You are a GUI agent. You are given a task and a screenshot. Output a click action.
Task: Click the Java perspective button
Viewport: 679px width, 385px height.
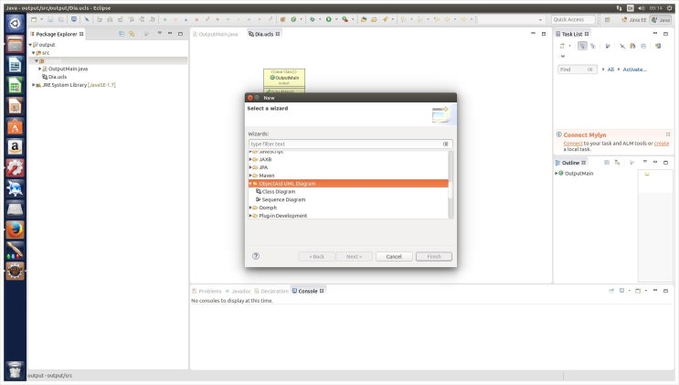(659, 19)
